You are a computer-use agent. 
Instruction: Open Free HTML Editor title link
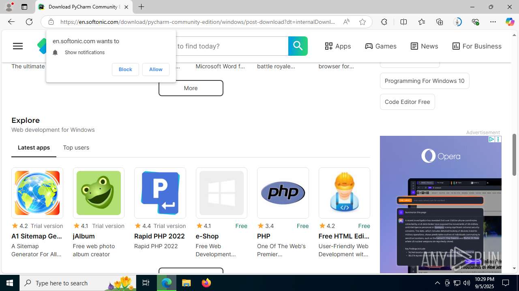(344, 236)
